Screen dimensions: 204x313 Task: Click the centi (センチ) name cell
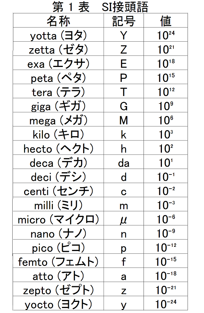point(58,190)
